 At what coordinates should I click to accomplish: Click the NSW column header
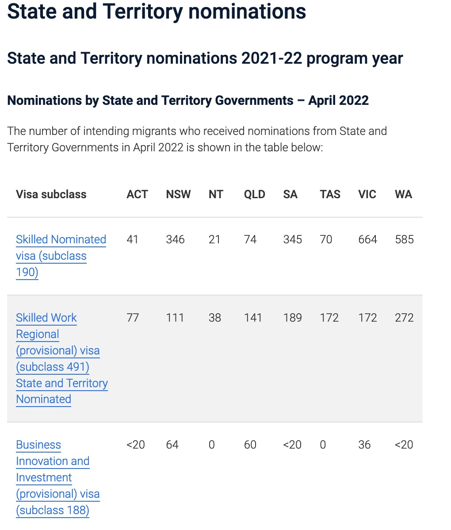(x=178, y=194)
